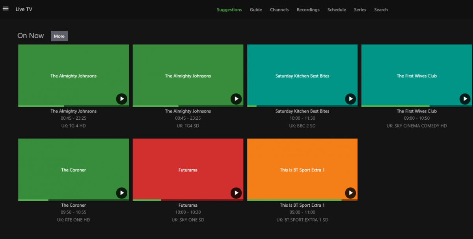Click progress bar under Saturday Kitchen thumbnail
Viewport: 473px width, 239px height.
pyautogui.click(x=302, y=106)
